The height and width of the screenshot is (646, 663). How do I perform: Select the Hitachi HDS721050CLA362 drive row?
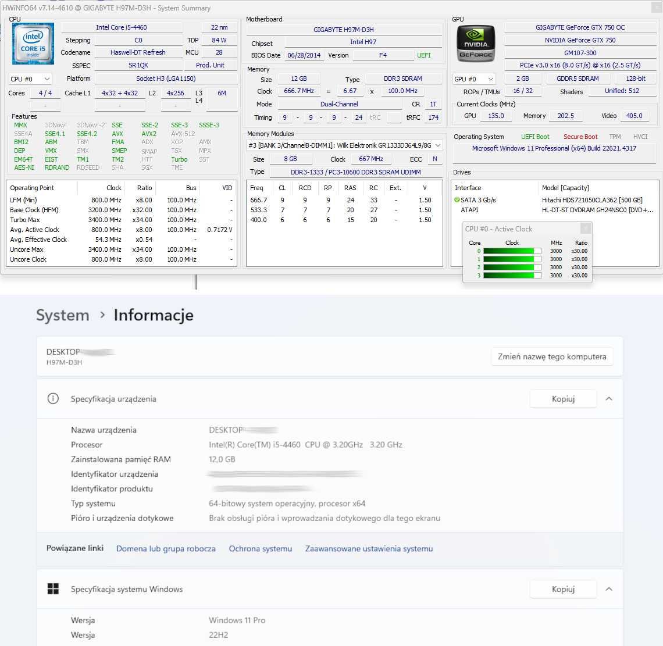point(555,200)
